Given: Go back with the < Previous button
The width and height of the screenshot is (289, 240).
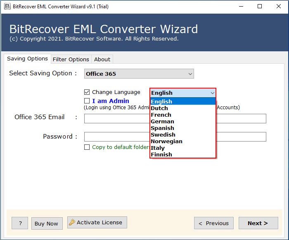Looking at the screenshot, I should coord(213,223).
